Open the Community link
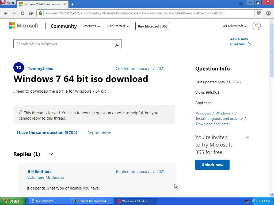The width and height of the screenshot is (274, 205). [x=64, y=26]
